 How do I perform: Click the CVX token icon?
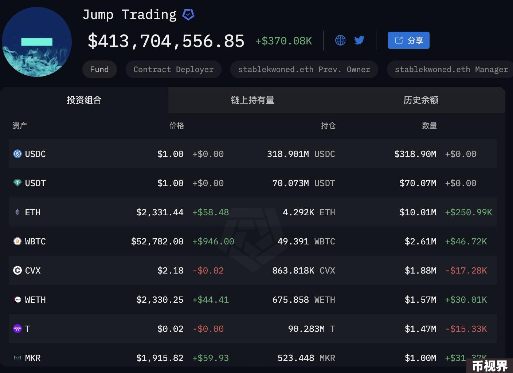(x=17, y=270)
